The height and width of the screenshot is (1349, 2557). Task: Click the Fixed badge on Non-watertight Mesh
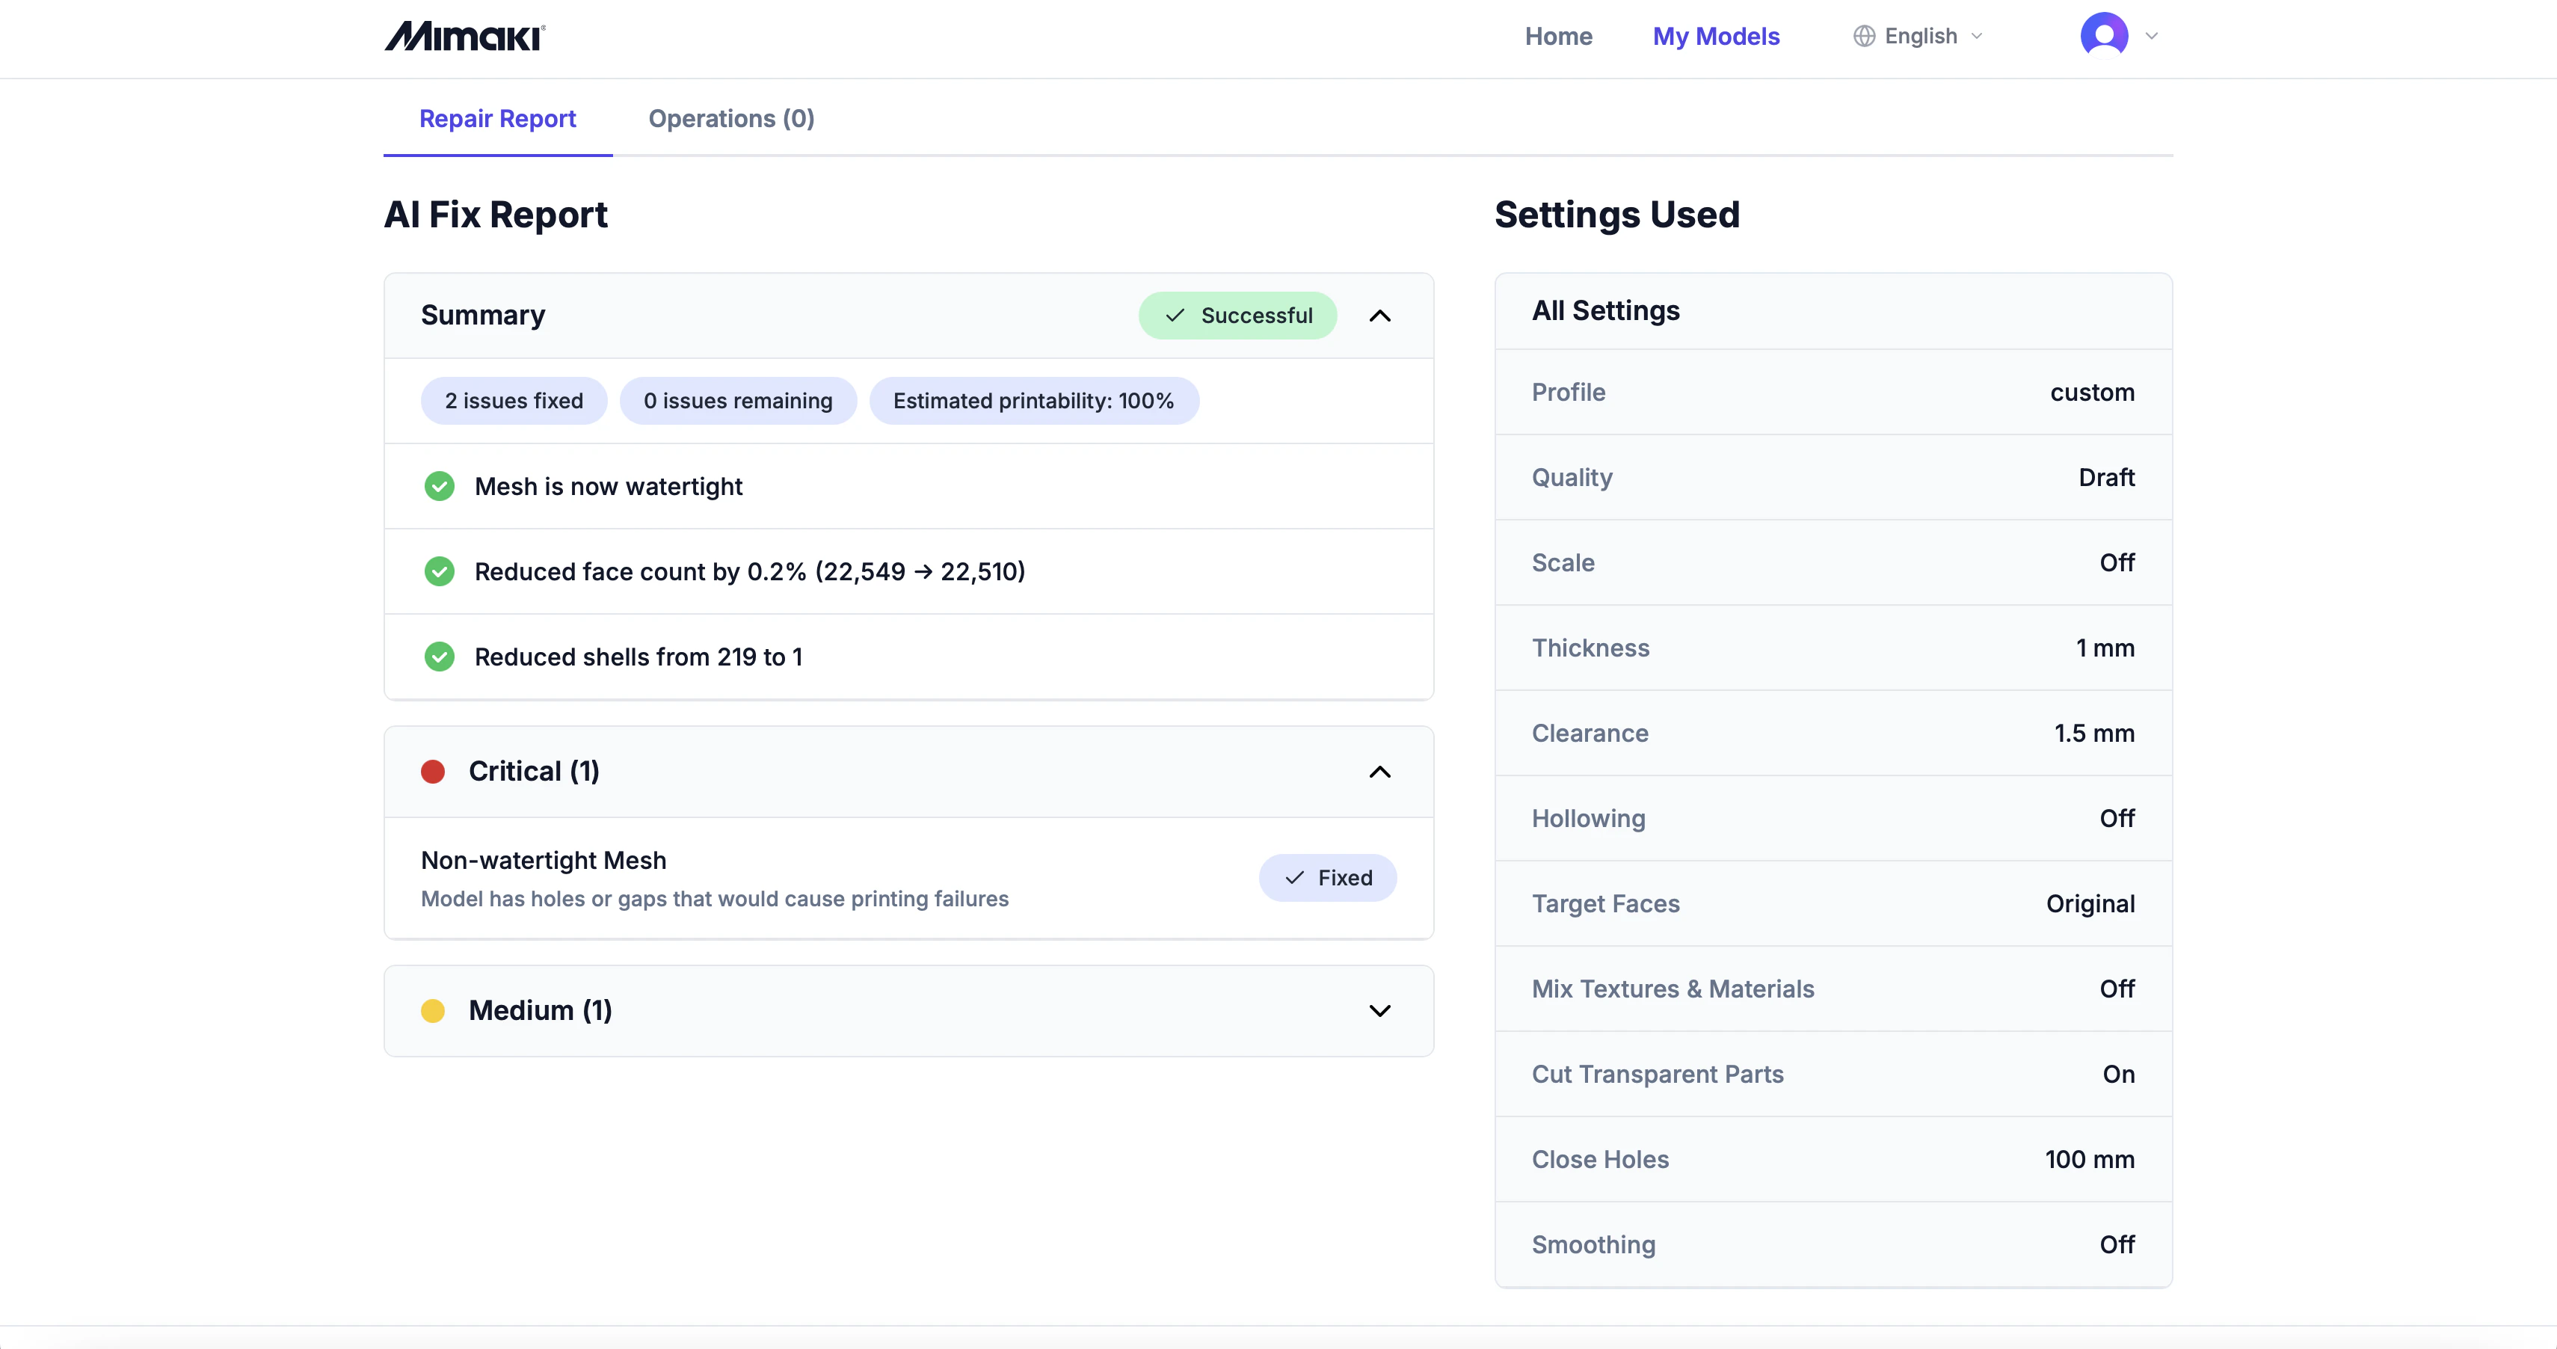(x=1327, y=877)
